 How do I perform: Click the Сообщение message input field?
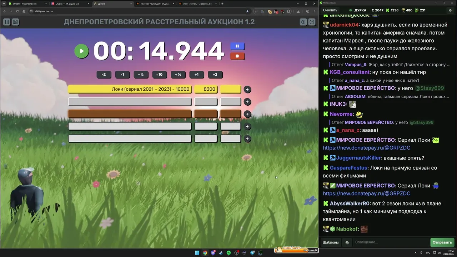pos(391,242)
